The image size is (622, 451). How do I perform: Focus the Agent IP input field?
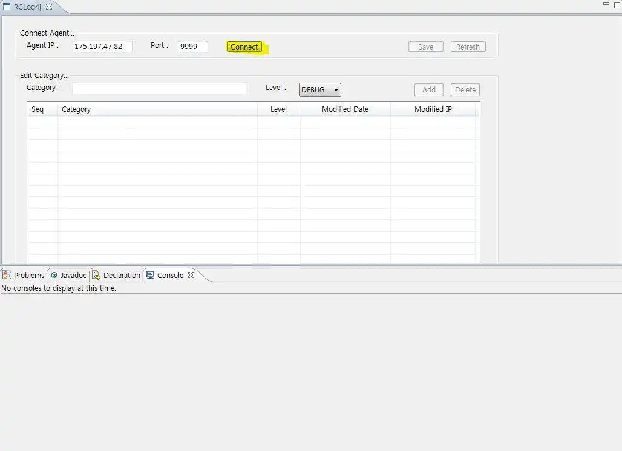click(102, 47)
